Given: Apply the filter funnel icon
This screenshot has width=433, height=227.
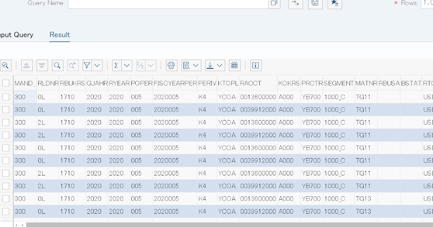Looking at the screenshot, I should click(x=87, y=65).
